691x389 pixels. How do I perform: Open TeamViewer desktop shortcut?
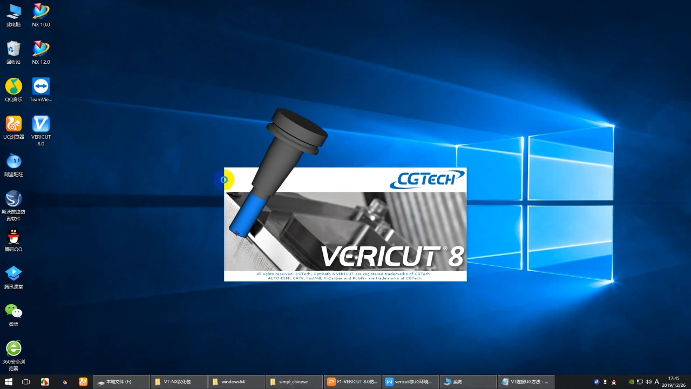pos(40,86)
